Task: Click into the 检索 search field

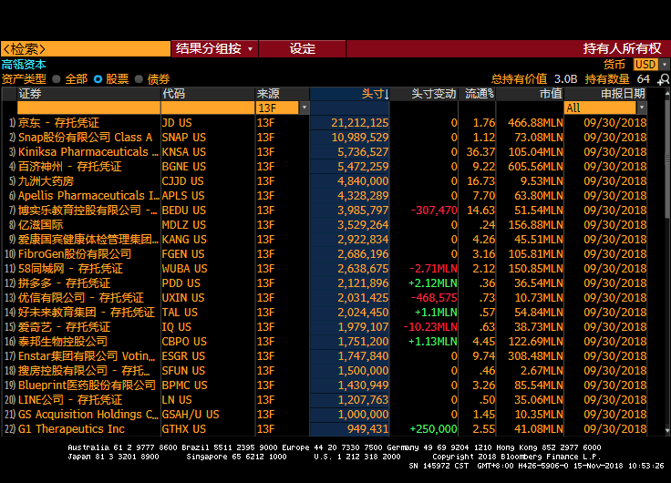Action: click(x=86, y=49)
